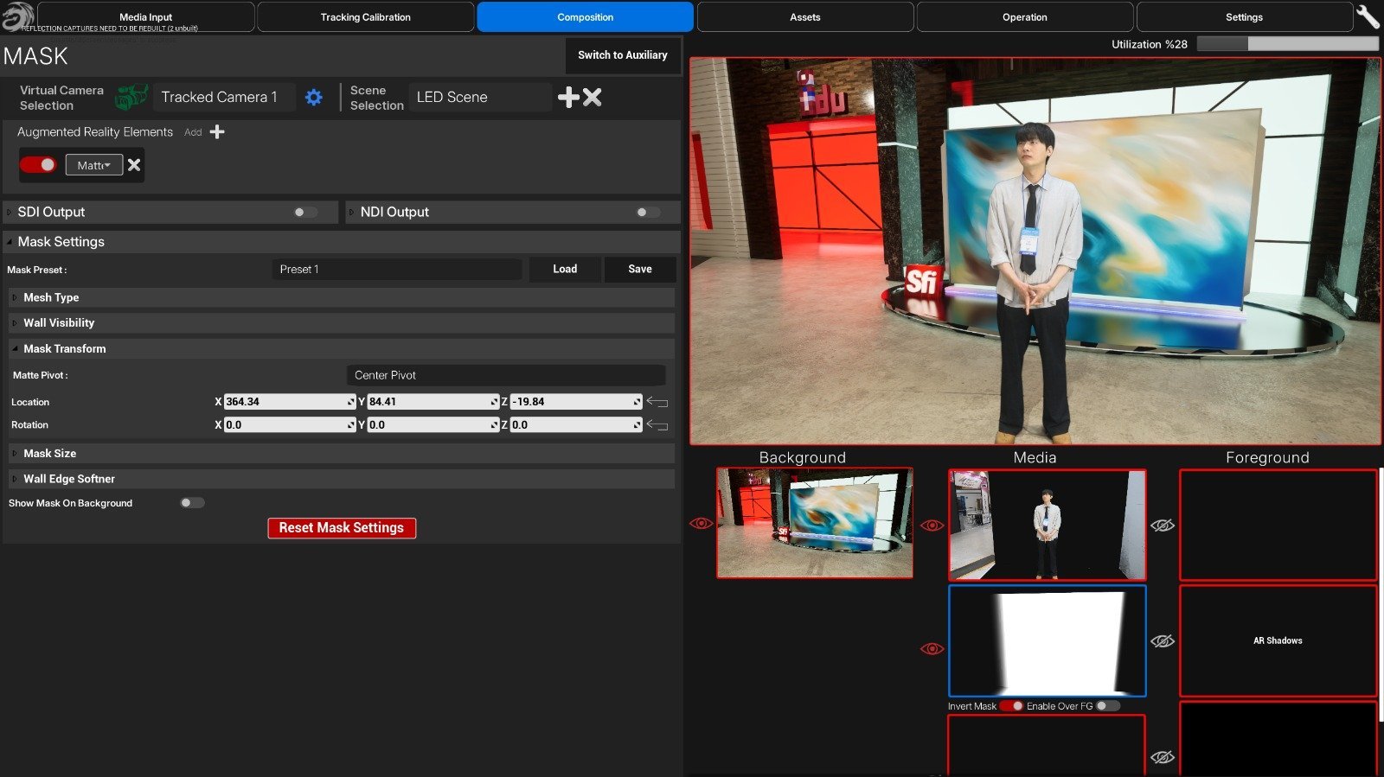
Task: Open the Matte type dropdown
Action: tap(94, 165)
